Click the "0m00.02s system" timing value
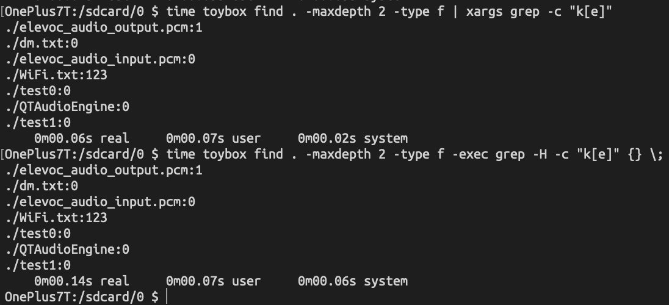Viewport: 669px width, 305px height. click(352, 138)
